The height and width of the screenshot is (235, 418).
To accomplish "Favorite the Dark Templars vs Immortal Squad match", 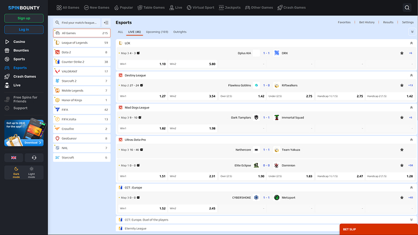I will coord(402,118).
